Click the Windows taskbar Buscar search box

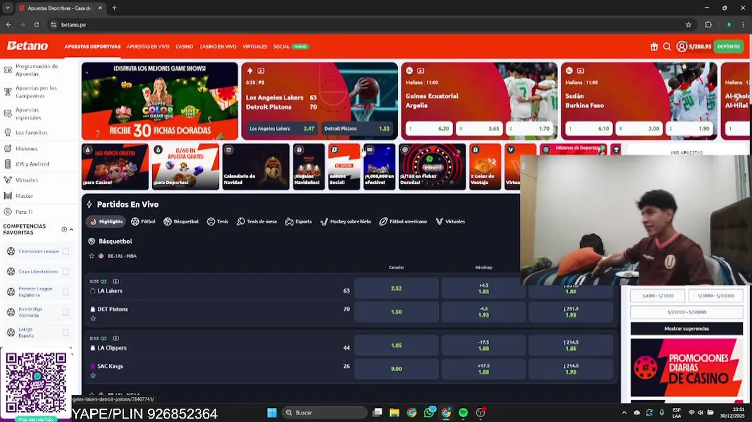[x=326, y=413]
